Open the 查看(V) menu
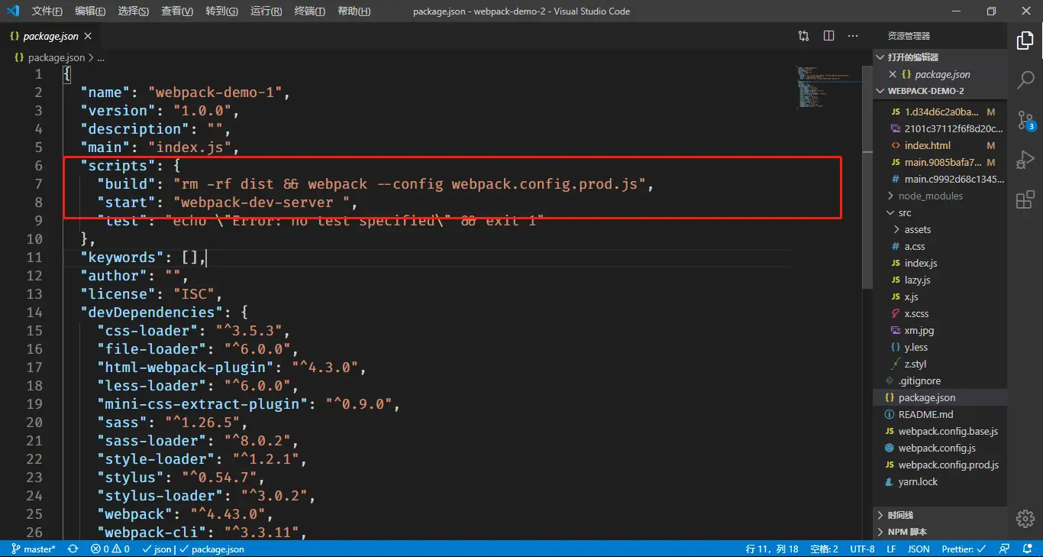Screen dimensions: 1043x557 (x=177, y=11)
